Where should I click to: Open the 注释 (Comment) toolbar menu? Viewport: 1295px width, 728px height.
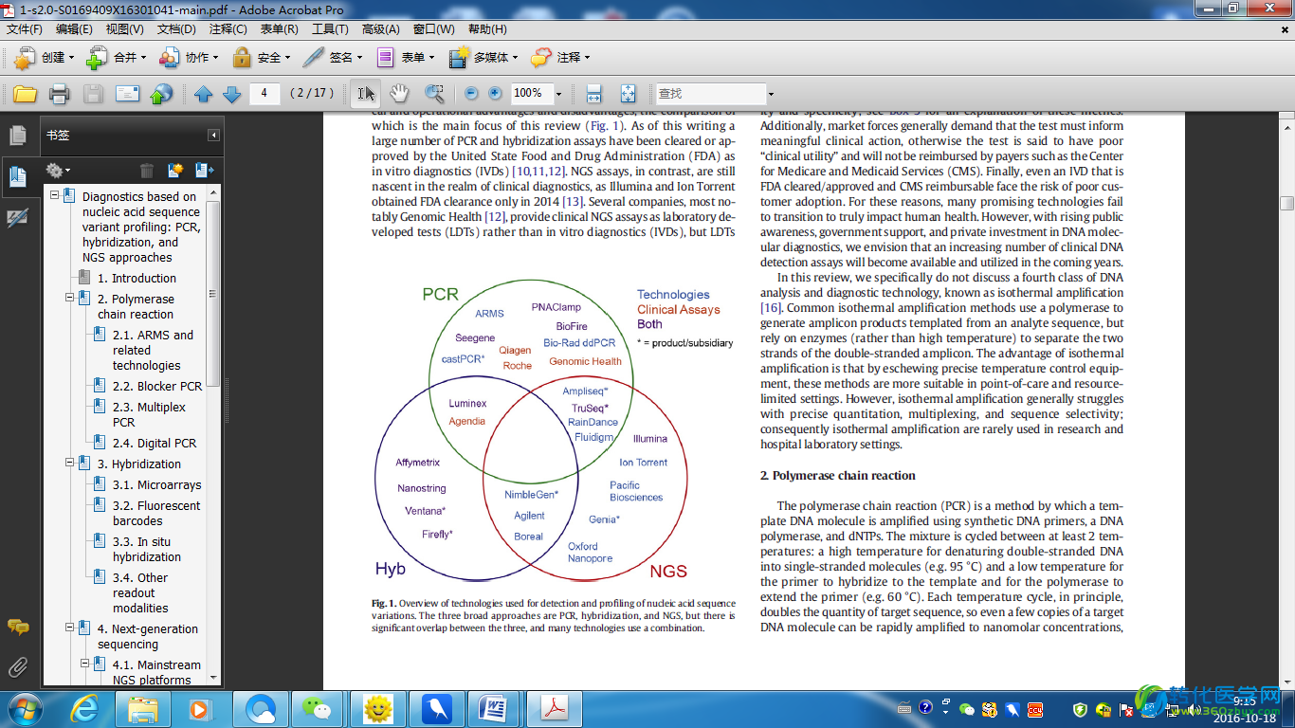pos(560,58)
